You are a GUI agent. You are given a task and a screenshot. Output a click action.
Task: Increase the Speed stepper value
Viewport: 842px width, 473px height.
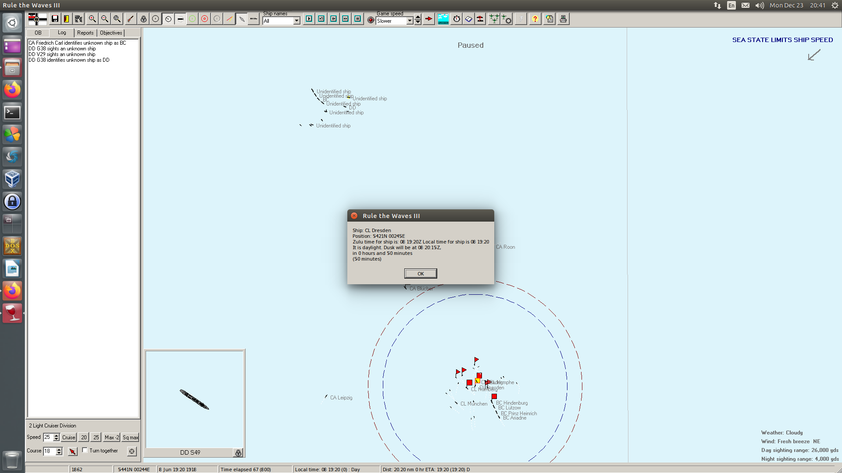tap(56, 435)
